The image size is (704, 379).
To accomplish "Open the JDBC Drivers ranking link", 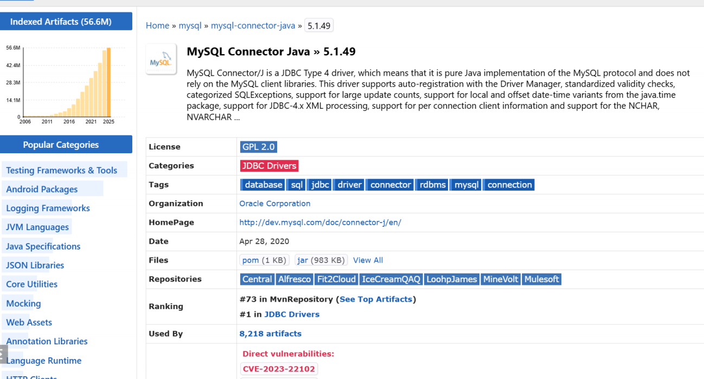I will pyautogui.click(x=292, y=314).
